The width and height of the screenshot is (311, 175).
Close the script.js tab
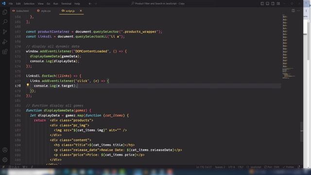click(81, 11)
